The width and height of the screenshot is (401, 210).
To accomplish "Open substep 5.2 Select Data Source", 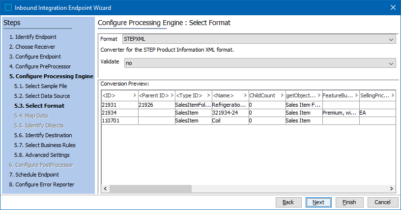I will click(x=42, y=96).
